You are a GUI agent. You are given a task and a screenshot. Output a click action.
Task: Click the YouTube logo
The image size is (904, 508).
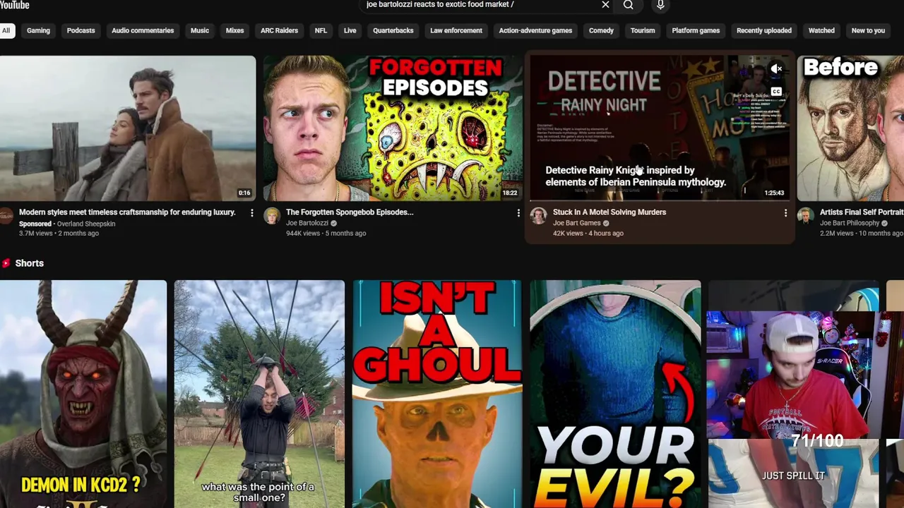pyautogui.click(x=14, y=5)
